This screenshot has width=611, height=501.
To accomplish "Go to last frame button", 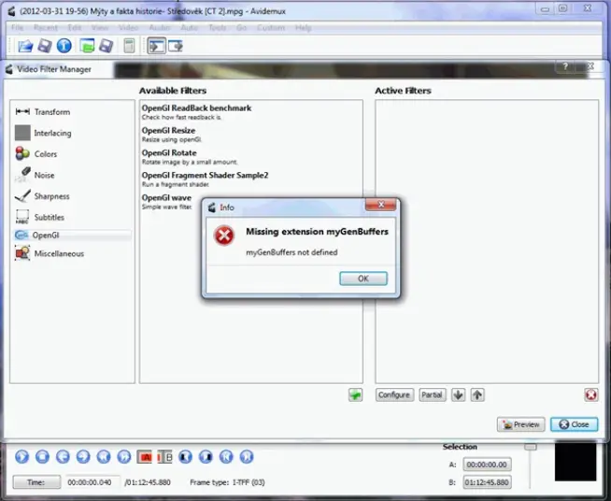I will (247, 456).
